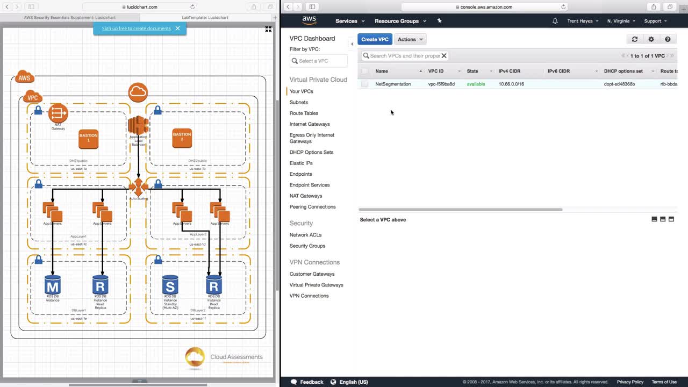Open the settings gear in VPC toolbar

pyautogui.click(x=651, y=39)
